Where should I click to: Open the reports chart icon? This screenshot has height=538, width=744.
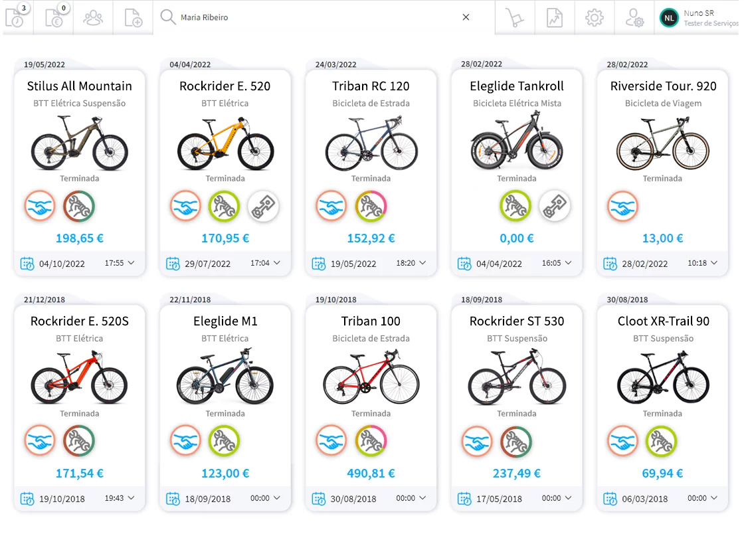(x=554, y=17)
